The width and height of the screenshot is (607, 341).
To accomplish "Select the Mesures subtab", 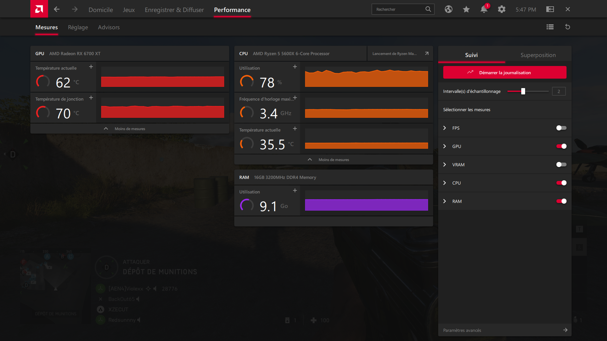I will pyautogui.click(x=46, y=27).
